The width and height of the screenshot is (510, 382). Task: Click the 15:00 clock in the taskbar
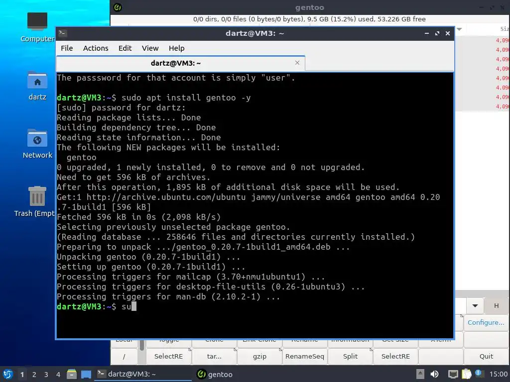coord(498,374)
